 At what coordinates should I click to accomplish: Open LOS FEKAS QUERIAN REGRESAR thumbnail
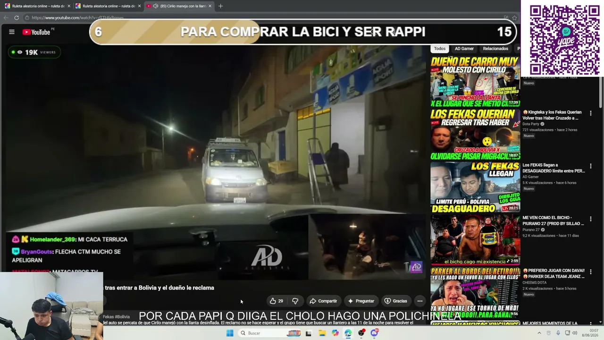[x=475, y=135]
